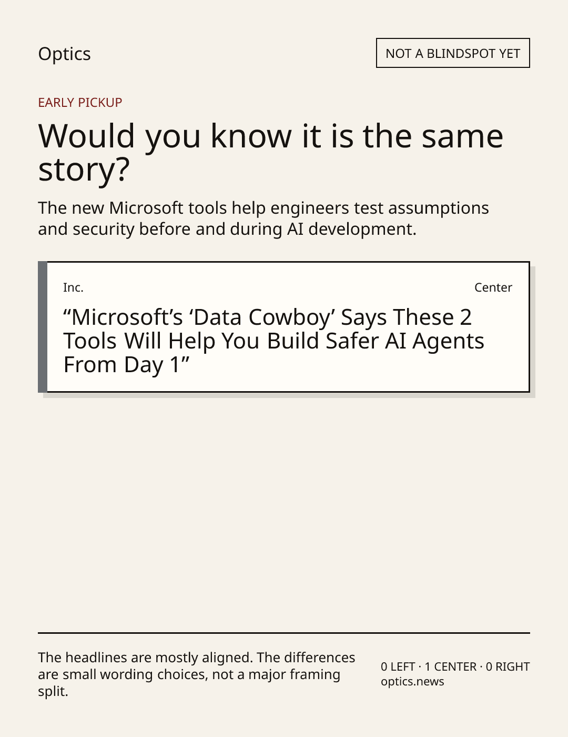Viewport: 568px width, 737px height.
Task: Click the Optics logo text
Action: (x=64, y=54)
